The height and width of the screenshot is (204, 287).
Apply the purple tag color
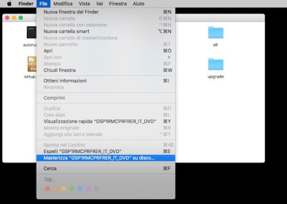click(88, 189)
